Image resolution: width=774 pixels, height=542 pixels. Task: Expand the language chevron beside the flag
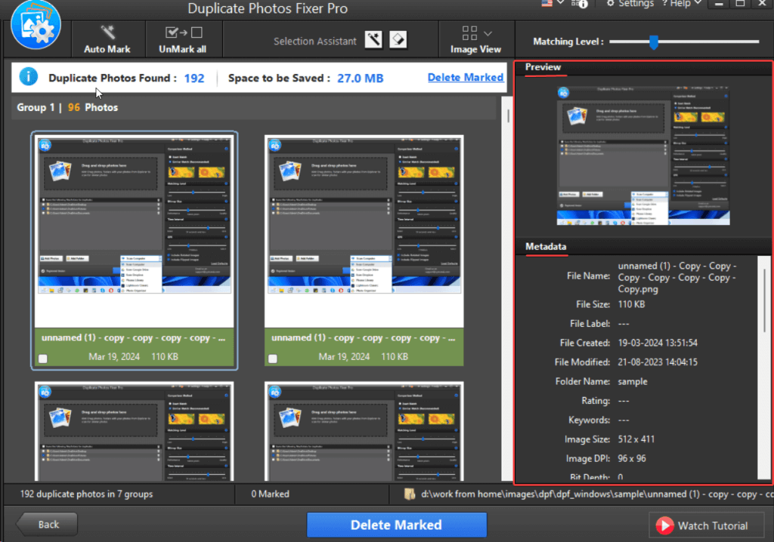[560, 3]
